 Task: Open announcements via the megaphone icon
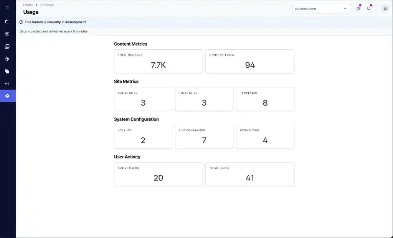pos(358,8)
